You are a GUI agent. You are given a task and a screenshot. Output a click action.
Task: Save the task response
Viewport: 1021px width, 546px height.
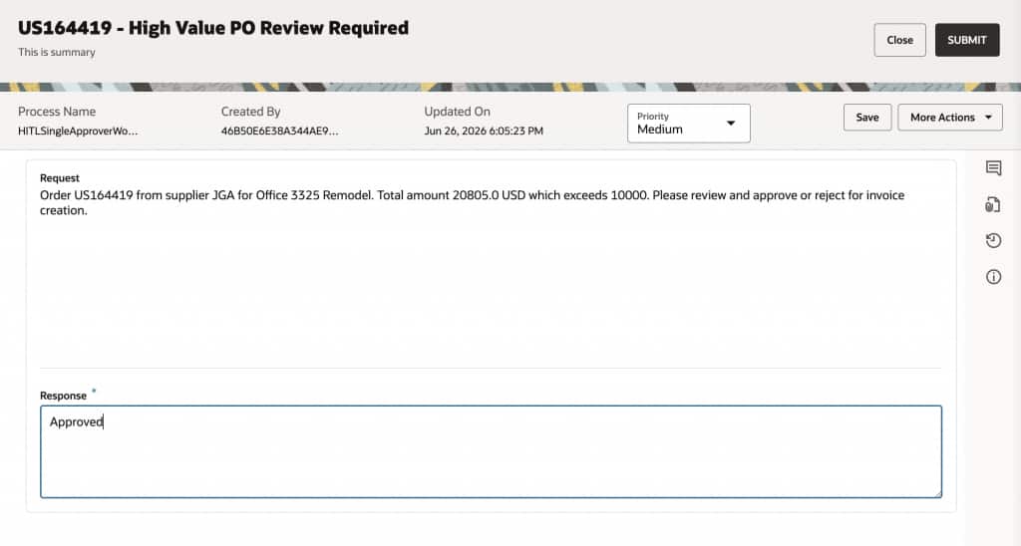tap(866, 118)
